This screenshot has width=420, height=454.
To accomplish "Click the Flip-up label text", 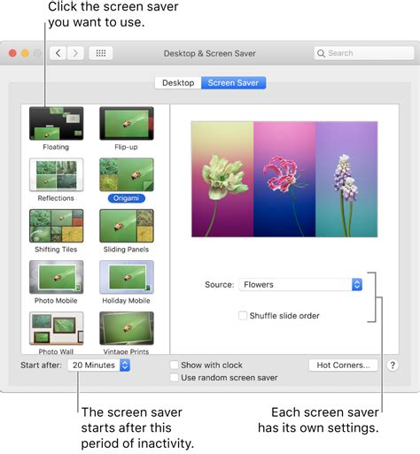I will pos(126,147).
